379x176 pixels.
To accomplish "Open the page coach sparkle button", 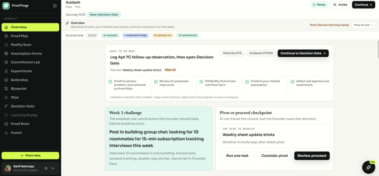I will [369, 167].
